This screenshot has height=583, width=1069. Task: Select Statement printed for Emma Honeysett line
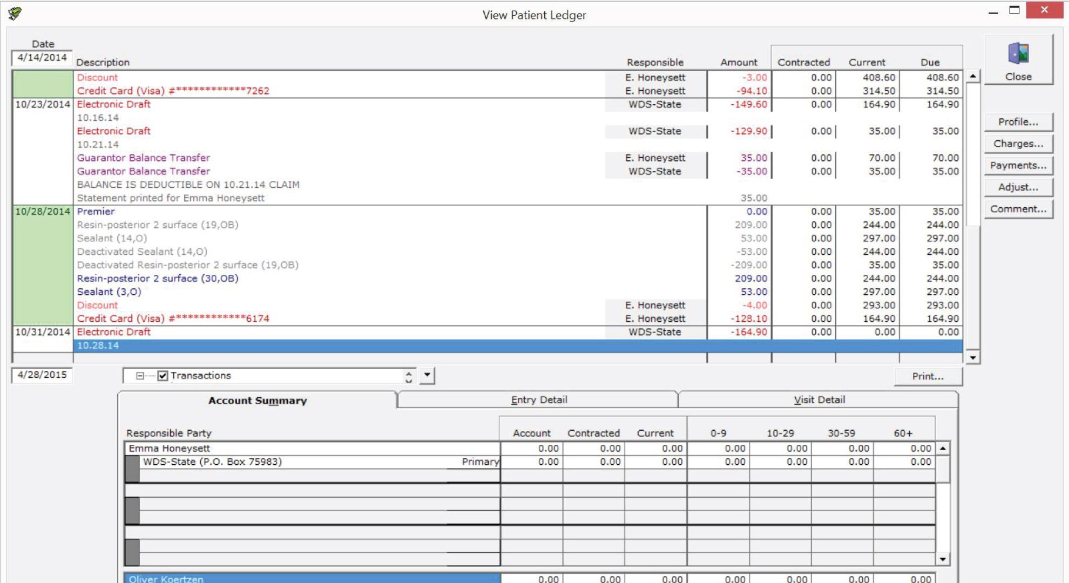[x=518, y=198]
